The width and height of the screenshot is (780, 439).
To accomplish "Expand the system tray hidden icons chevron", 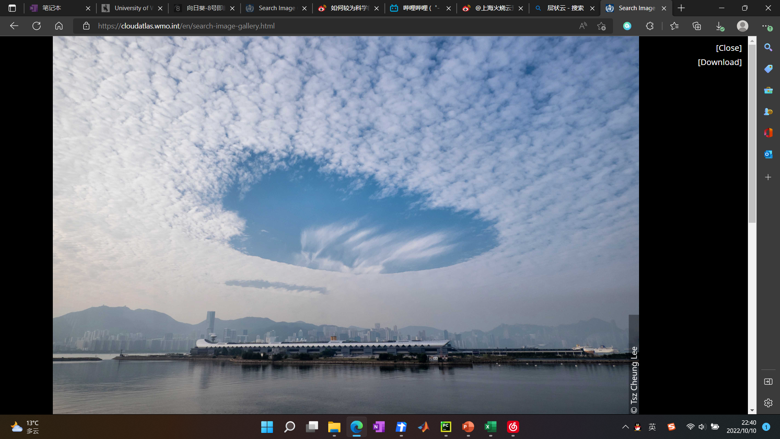I will (625, 427).
